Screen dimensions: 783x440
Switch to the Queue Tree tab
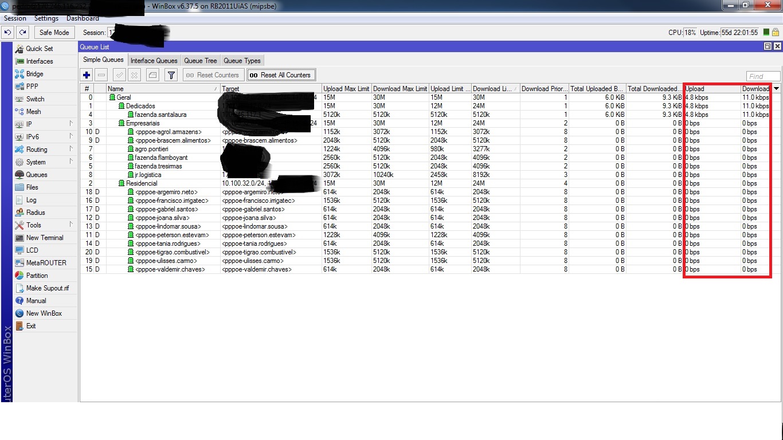tap(201, 61)
